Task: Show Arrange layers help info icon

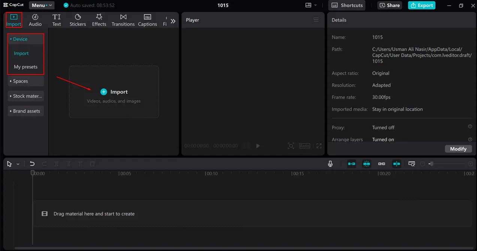Action: point(470,139)
